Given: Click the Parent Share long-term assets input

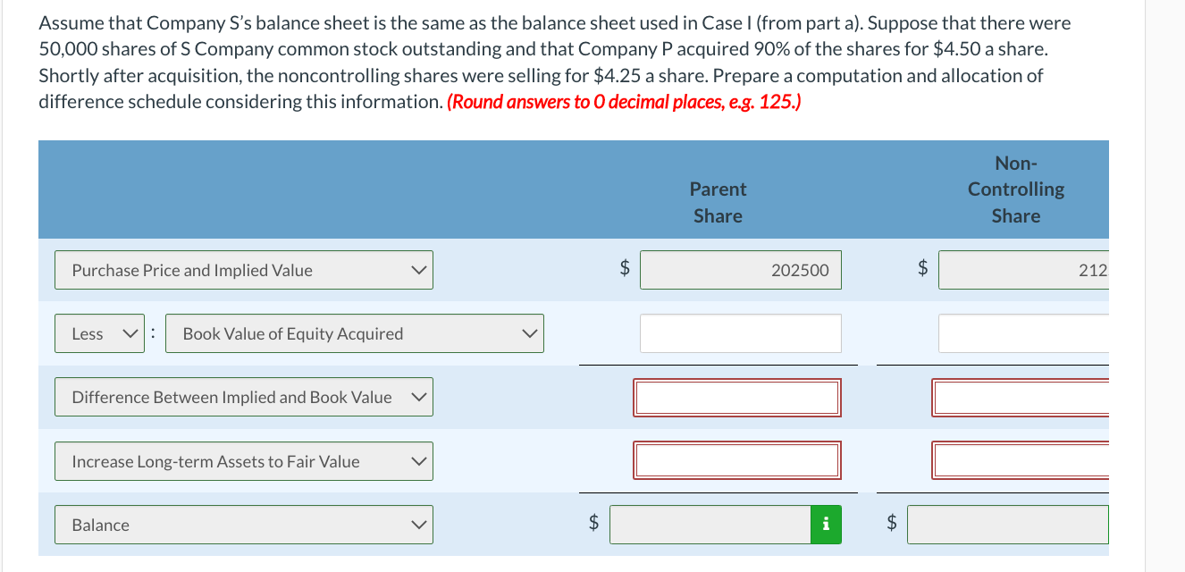Looking at the screenshot, I should (736, 459).
